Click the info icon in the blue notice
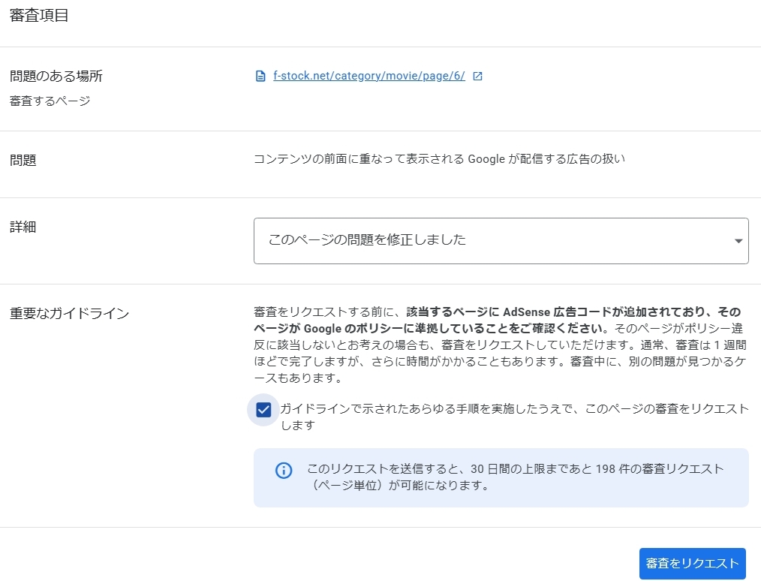Viewport: 761px width, 581px height. click(x=283, y=470)
